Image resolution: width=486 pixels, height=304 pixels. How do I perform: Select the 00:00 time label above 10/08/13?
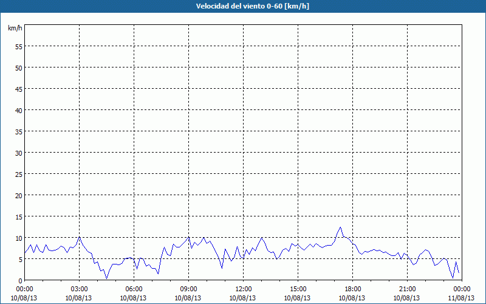24,289
